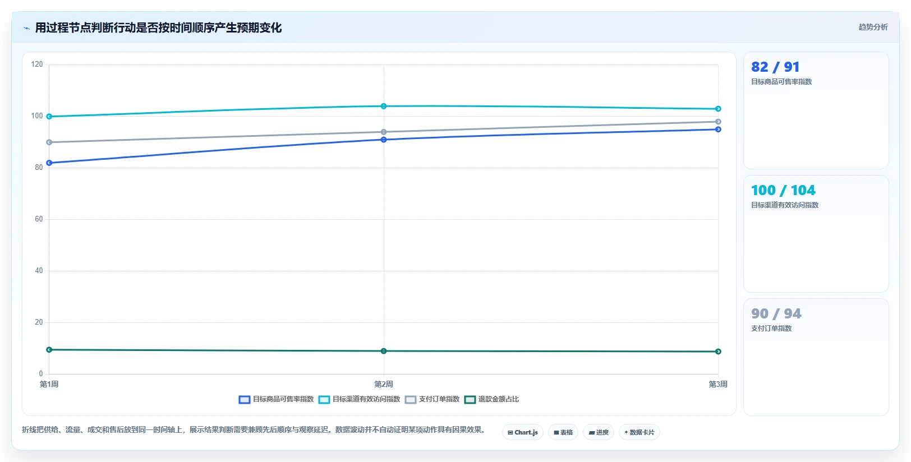Click the cyan line point at 第1周
The image size is (911, 462).
click(49, 117)
